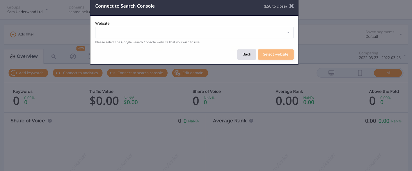Click the Average Rank metric label at top
This screenshot has height=171, width=412.
[289, 92]
